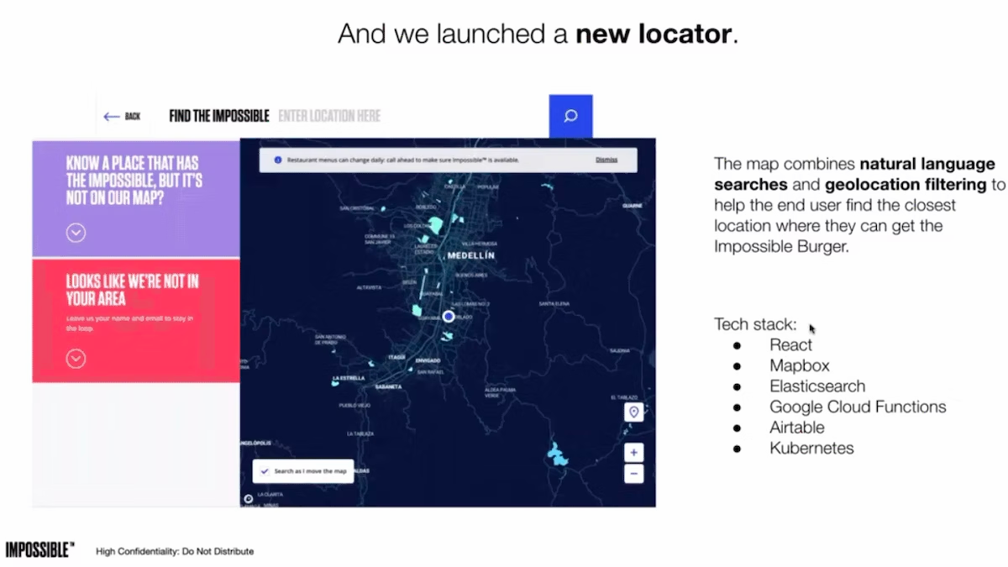The image size is (1008, 567).
Task: Click the 'Leave us your name and email' text
Action: point(130,323)
